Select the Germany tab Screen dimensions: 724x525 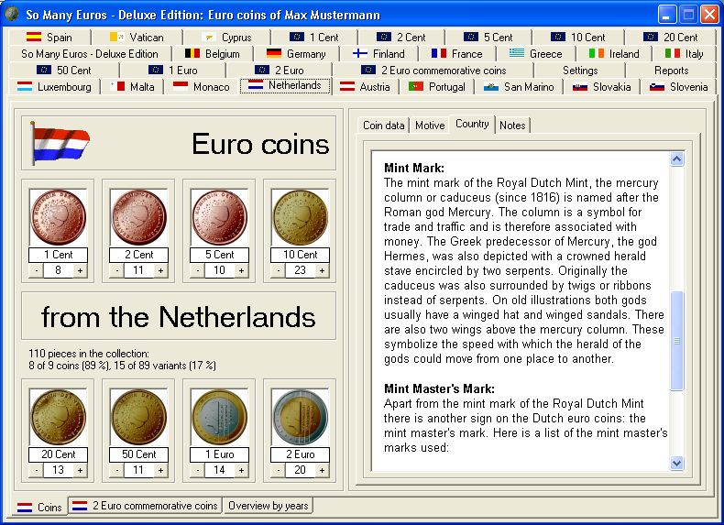click(296, 53)
